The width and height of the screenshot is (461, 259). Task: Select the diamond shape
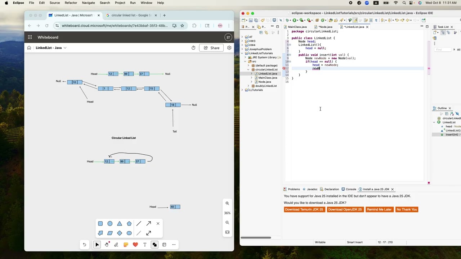[x=120, y=233]
